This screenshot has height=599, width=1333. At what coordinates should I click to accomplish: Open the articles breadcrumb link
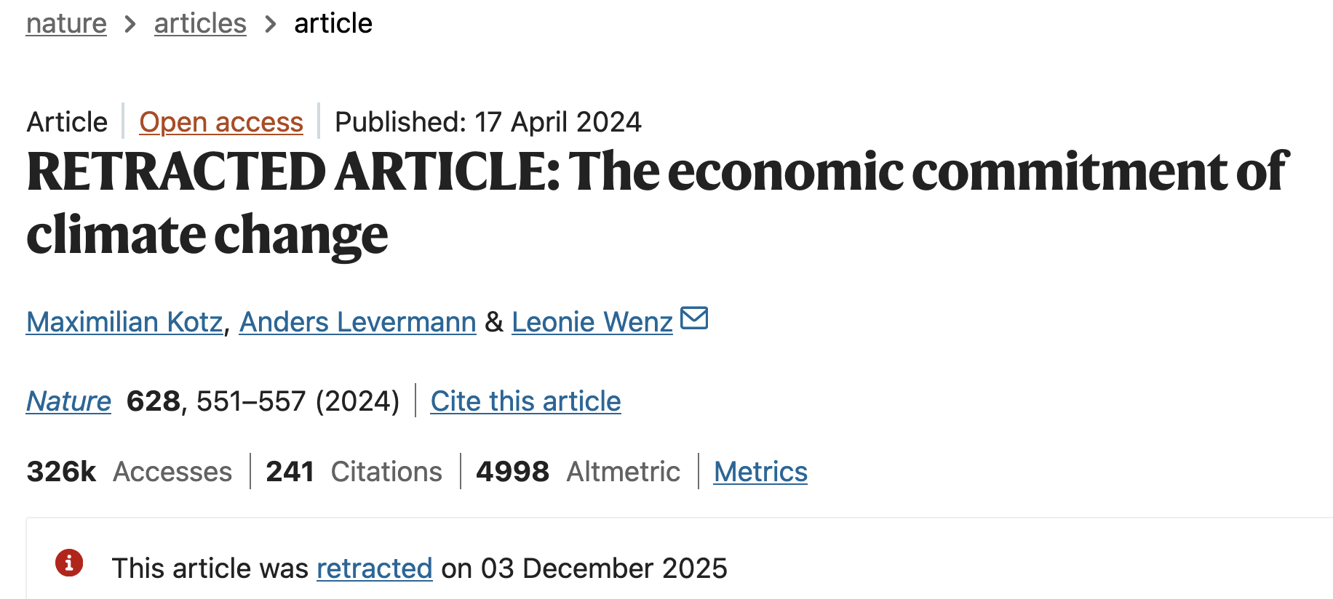(x=200, y=24)
